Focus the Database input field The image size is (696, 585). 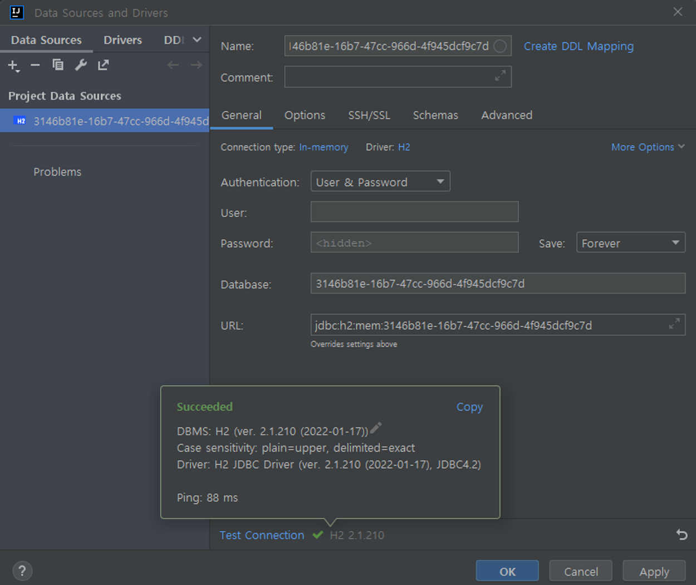(x=498, y=283)
